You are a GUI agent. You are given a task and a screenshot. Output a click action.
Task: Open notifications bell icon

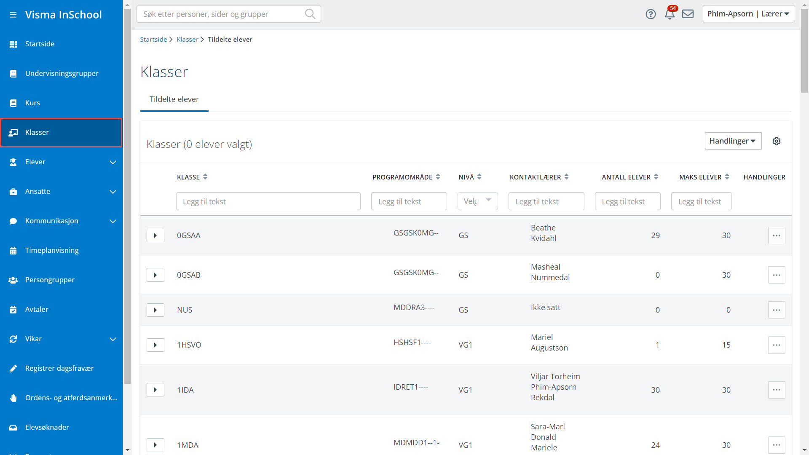click(670, 14)
